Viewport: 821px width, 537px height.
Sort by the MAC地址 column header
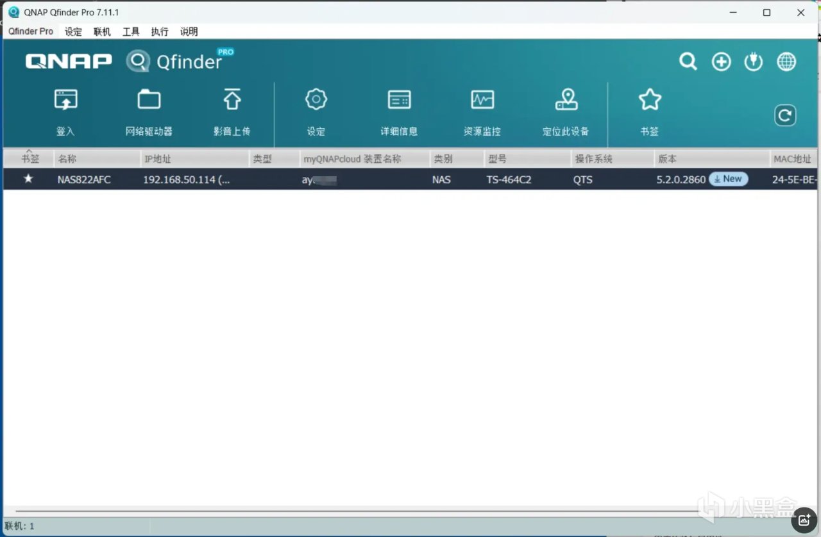pyautogui.click(x=794, y=159)
